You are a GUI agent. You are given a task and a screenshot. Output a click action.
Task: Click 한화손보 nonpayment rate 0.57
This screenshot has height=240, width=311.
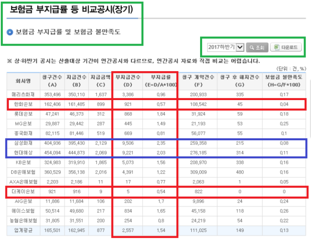point(161,104)
